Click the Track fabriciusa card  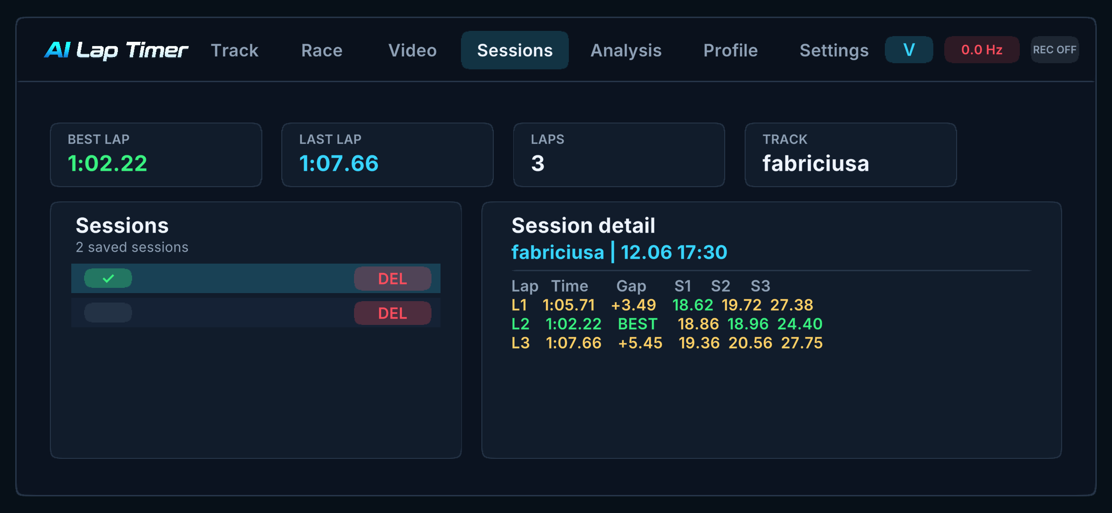click(x=851, y=155)
